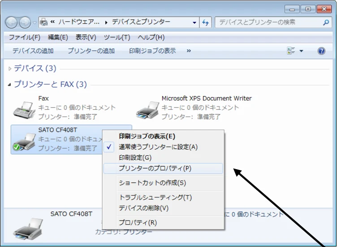This screenshot has width=337, height=247.
Task: Minimize the window
Action: 292,9
